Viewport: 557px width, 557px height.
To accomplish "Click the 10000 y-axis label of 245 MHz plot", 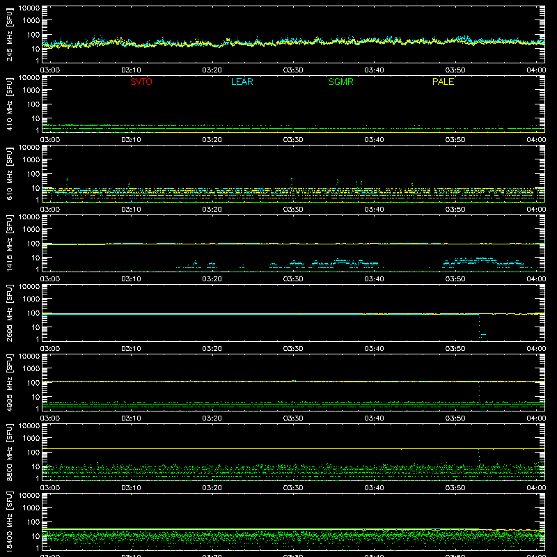I will [x=29, y=8].
